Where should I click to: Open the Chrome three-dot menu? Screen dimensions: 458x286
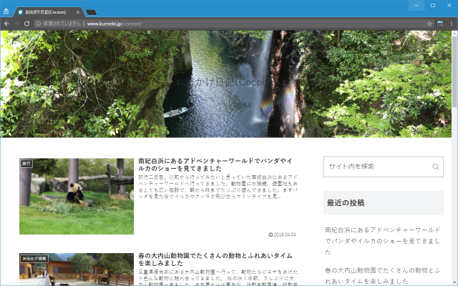(x=452, y=24)
